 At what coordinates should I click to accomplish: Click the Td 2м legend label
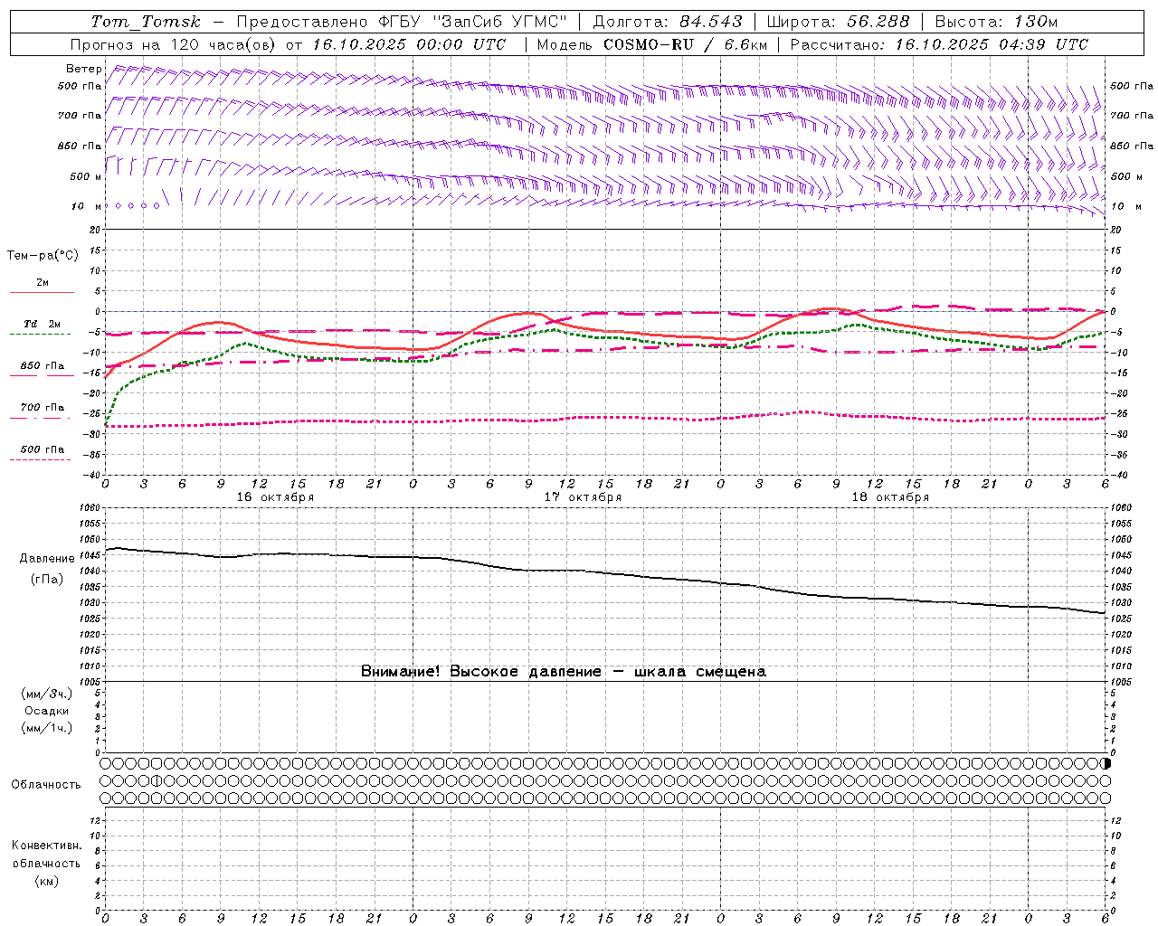tap(42, 324)
